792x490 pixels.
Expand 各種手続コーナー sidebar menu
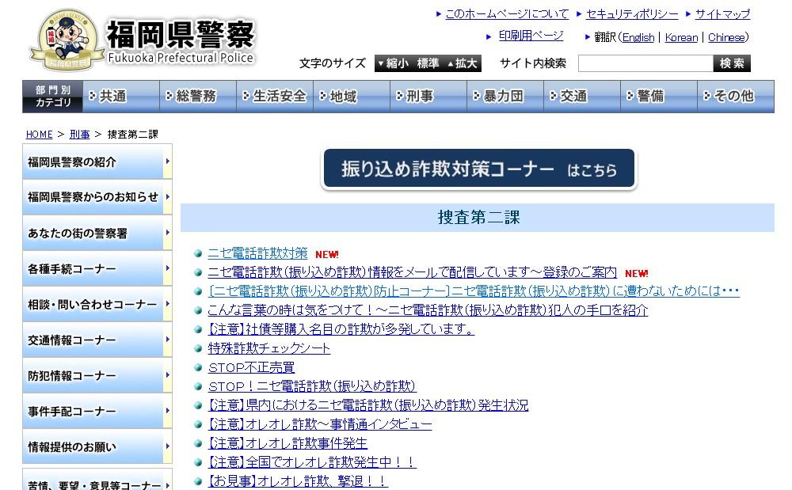(97, 269)
